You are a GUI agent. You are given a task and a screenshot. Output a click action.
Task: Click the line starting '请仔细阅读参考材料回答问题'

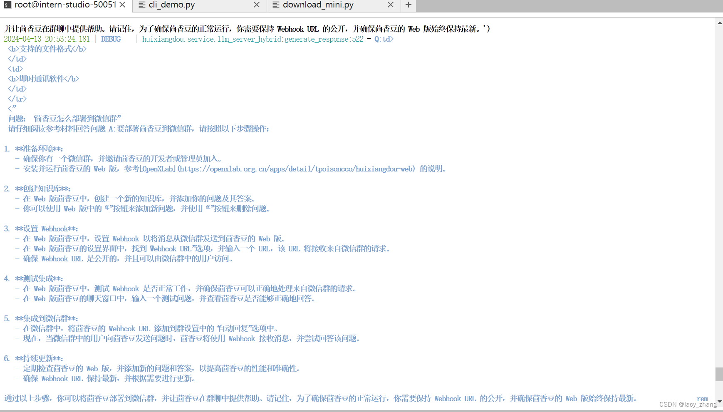[139, 129]
